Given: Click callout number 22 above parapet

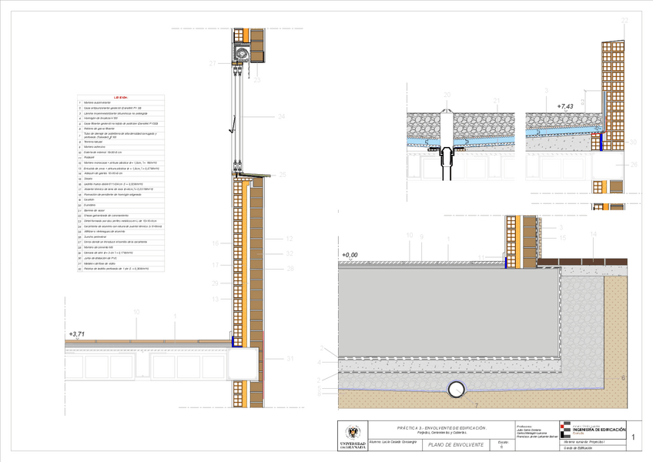Looking at the screenshot, I should pyautogui.click(x=625, y=21).
